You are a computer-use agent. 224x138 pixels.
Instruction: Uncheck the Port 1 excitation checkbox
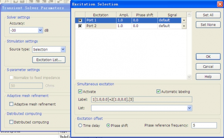click(x=80, y=20)
